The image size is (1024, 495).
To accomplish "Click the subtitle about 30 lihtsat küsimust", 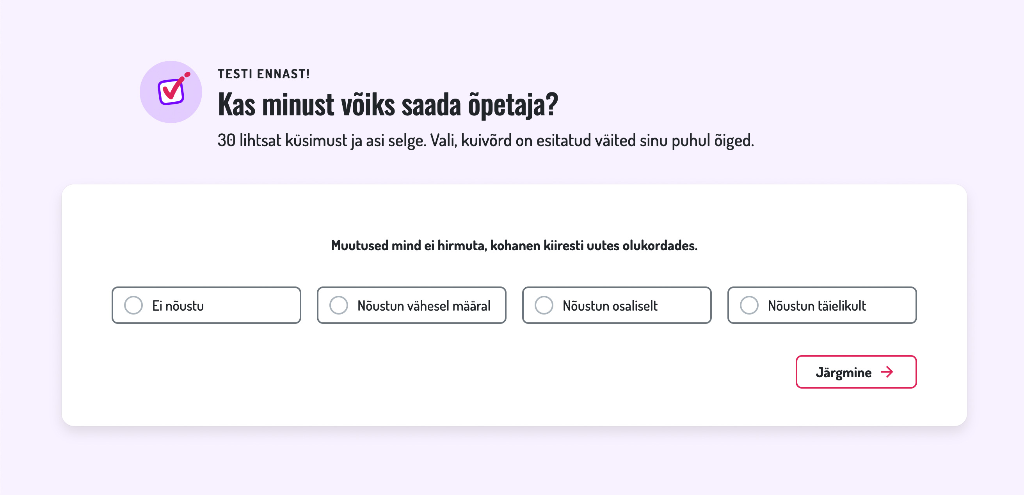I will click(485, 141).
